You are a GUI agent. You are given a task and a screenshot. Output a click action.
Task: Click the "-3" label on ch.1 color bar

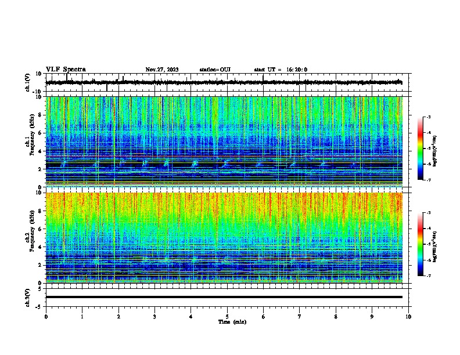point(429,117)
